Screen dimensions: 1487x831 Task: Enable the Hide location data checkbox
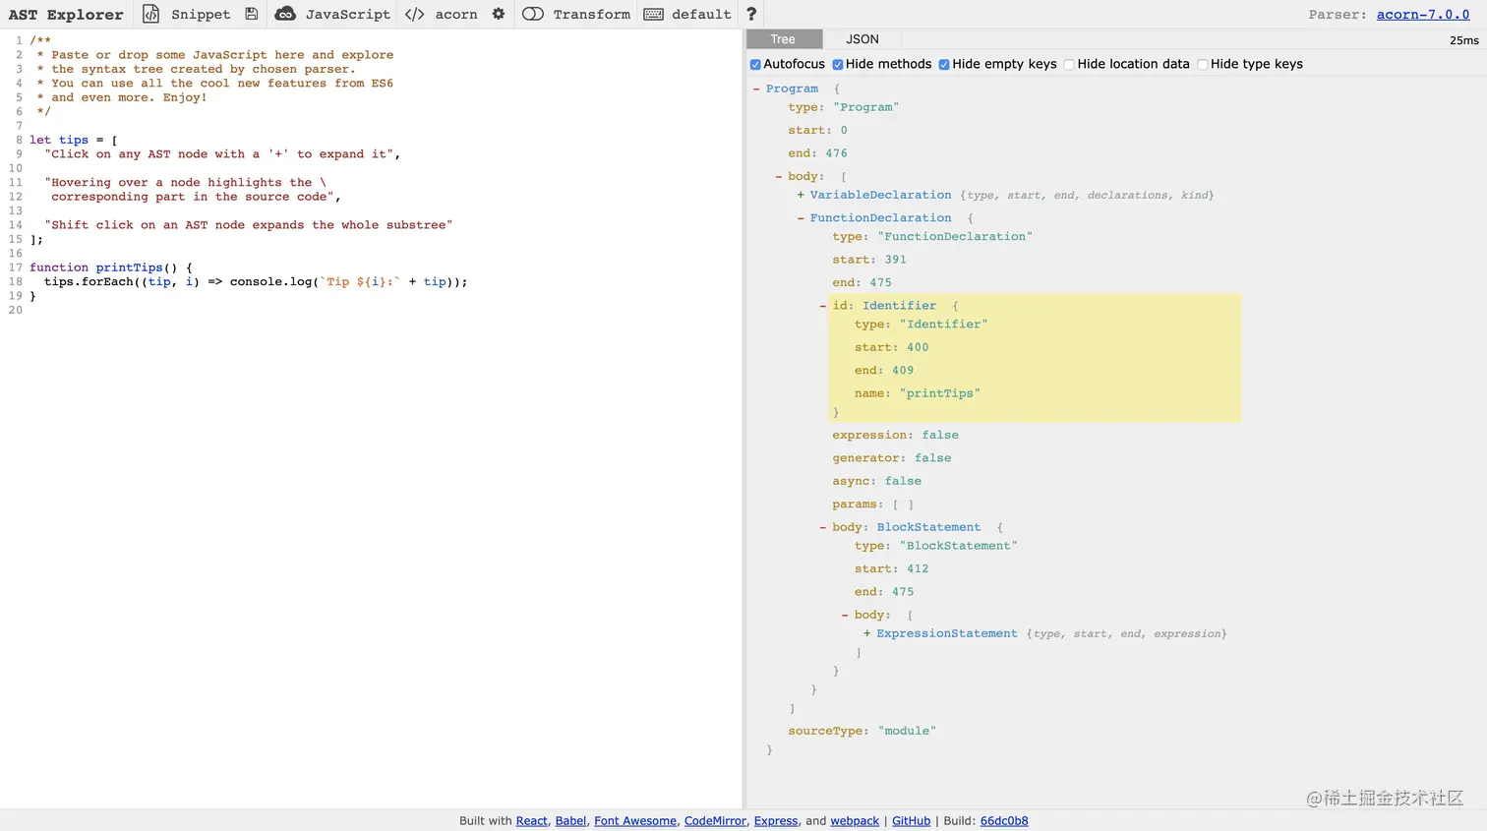tap(1069, 65)
